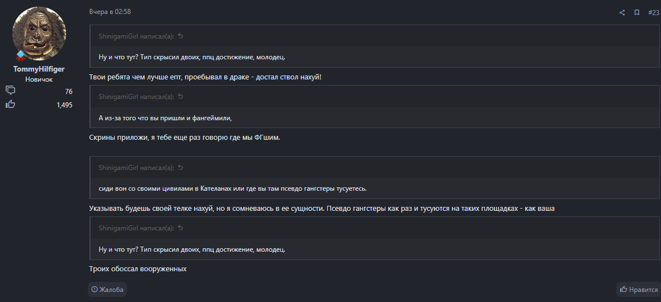Like the post with the Нравится button
Image resolution: width=661 pixels, height=302 pixels.
tap(639, 289)
